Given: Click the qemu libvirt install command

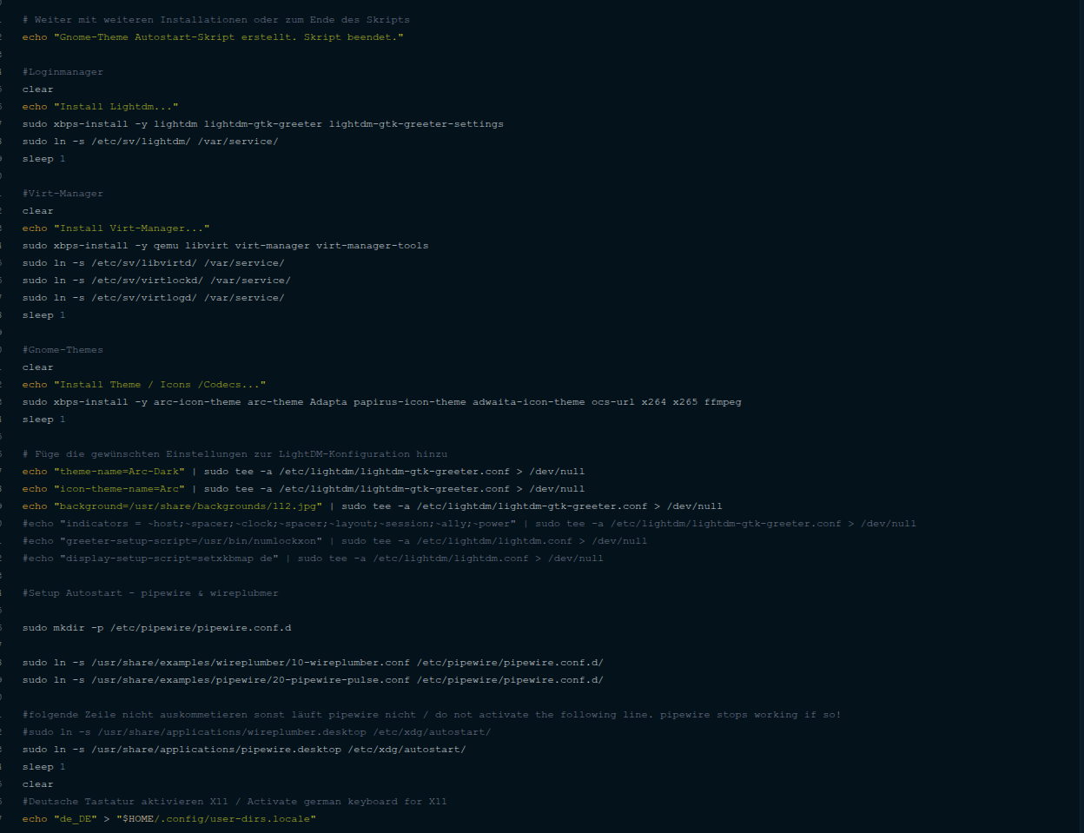Looking at the screenshot, I should (x=225, y=246).
